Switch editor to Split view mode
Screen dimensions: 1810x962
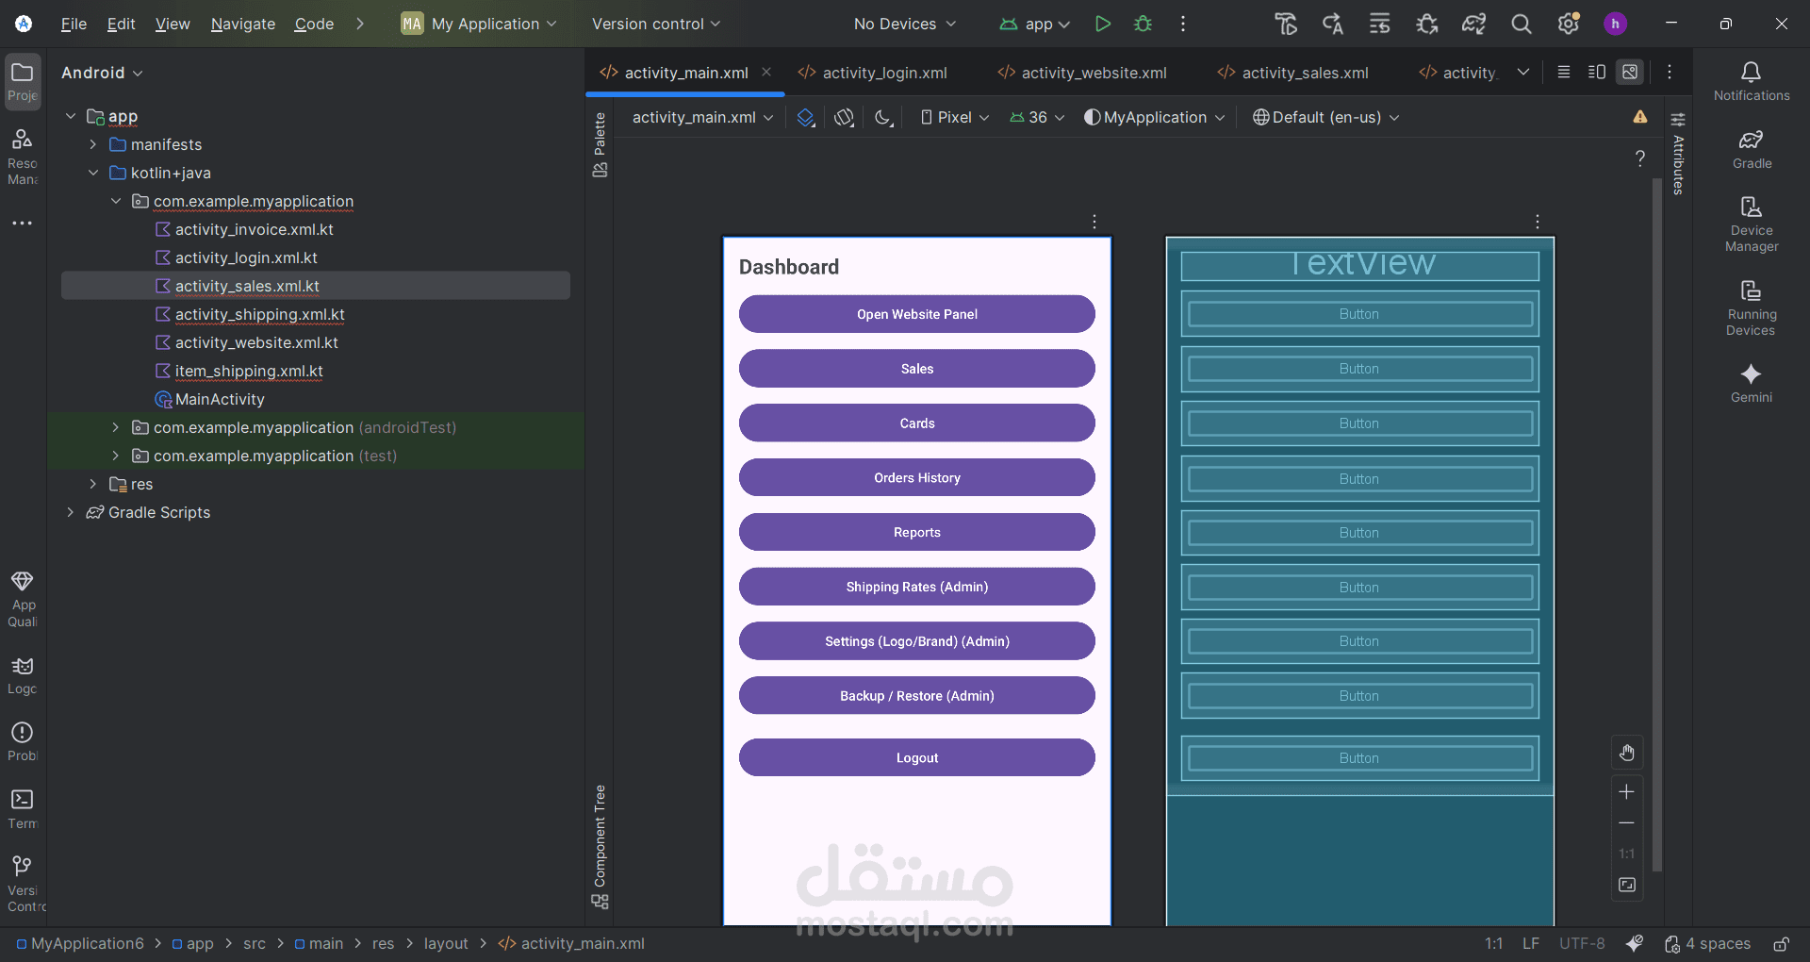click(x=1596, y=73)
